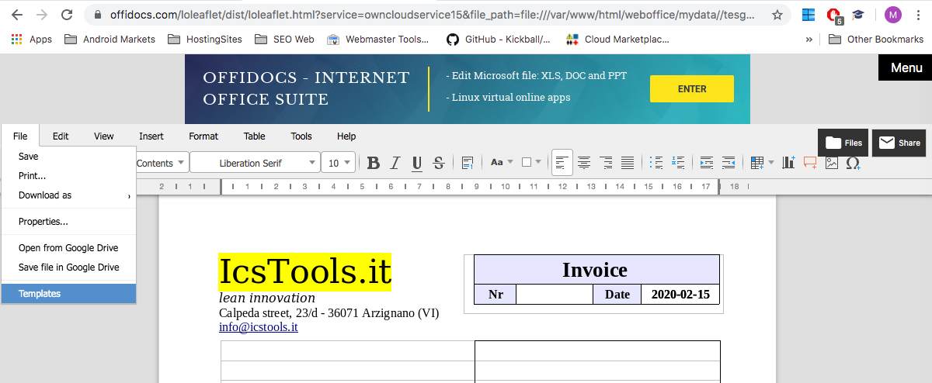Choose Print... in the File menu
This screenshot has height=383, width=932.
click(x=68, y=176)
